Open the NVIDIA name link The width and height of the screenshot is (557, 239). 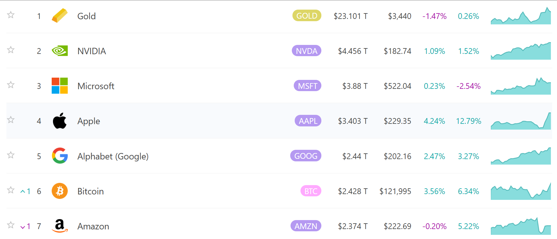(92, 51)
